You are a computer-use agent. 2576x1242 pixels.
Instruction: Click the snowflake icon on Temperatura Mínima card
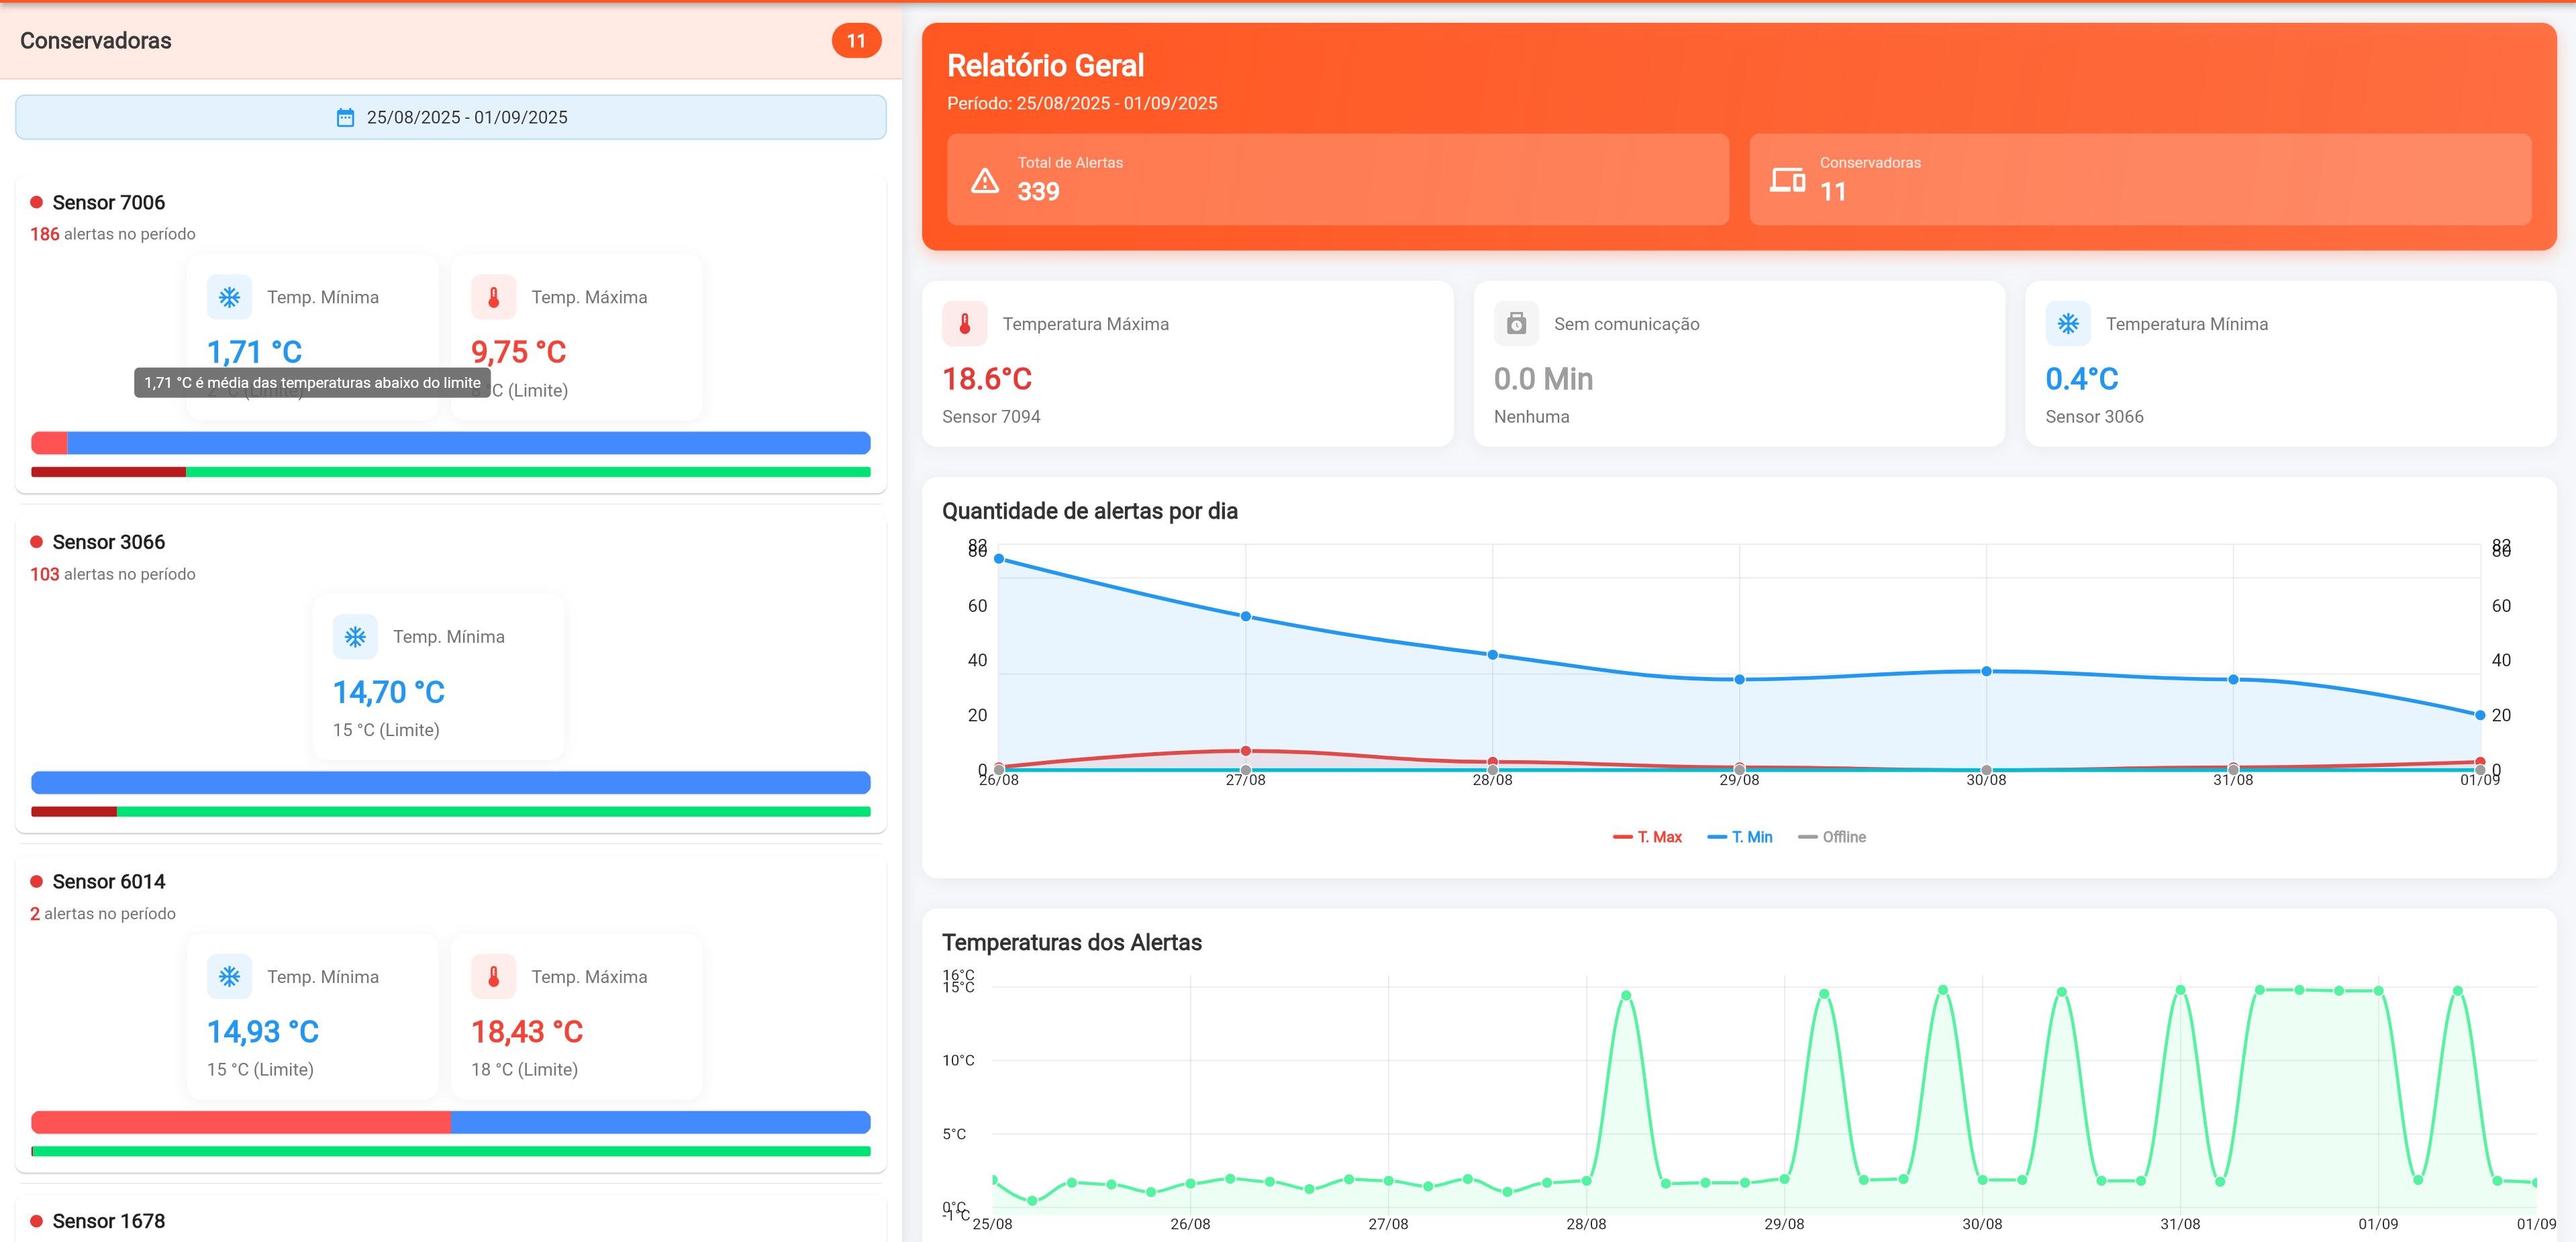coord(2069,323)
